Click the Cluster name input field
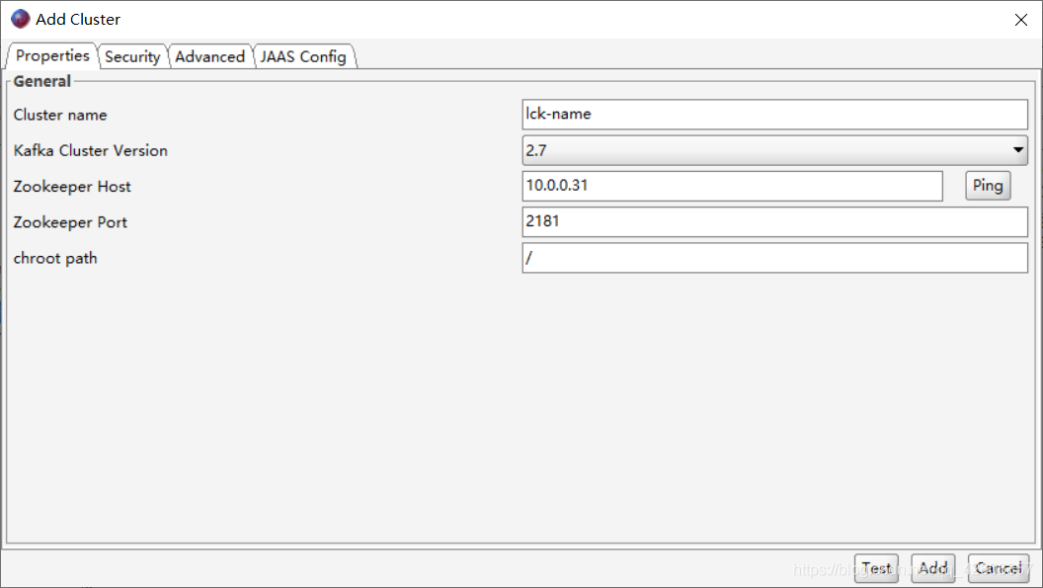 point(775,115)
